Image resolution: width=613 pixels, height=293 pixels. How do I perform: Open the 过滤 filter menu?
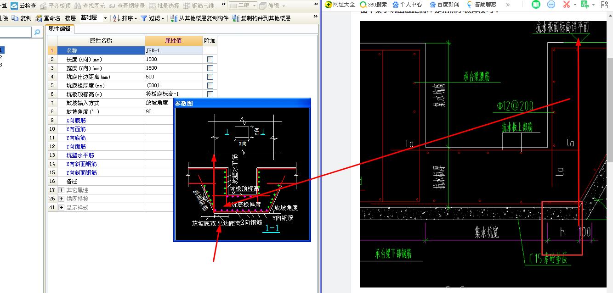153,18
